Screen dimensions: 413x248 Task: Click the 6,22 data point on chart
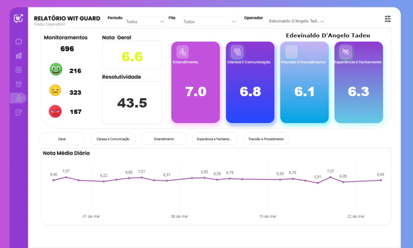(104, 181)
